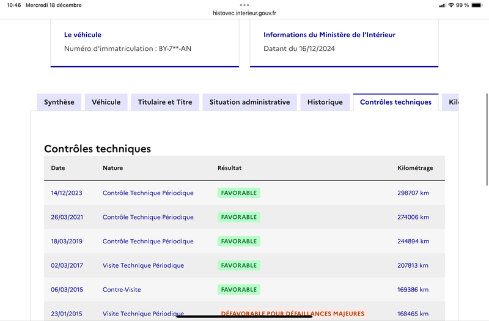Select the date 23/01/2015
This screenshot has height=321, width=489.
pos(67,314)
